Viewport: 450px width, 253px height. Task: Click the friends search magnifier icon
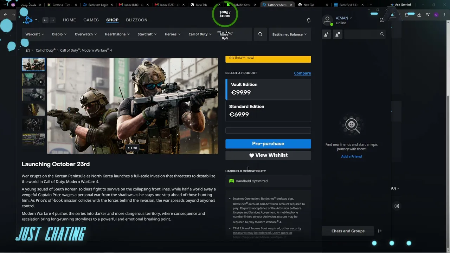coord(382,34)
